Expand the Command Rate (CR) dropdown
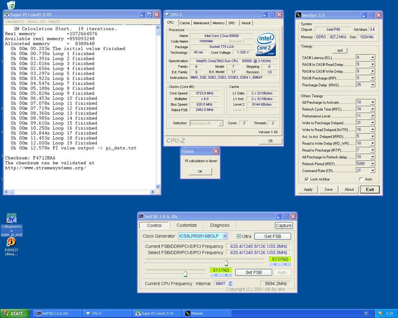 (372, 171)
